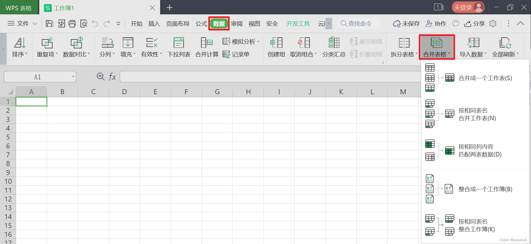This screenshot has height=244, width=531.
Task: Choose 按相同表名合并工作表(N) option
Action: pos(475,114)
